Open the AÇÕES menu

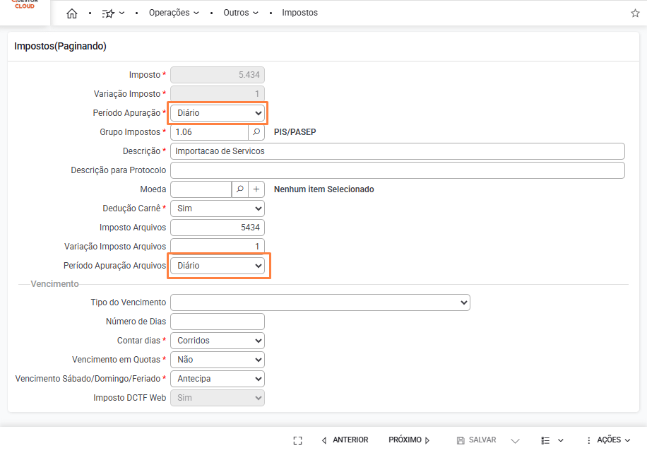pyautogui.click(x=608, y=440)
